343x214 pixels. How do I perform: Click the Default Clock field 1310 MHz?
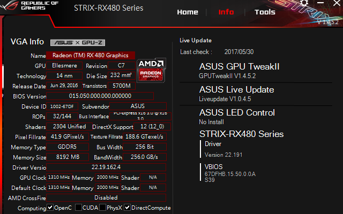click(59, 187)
